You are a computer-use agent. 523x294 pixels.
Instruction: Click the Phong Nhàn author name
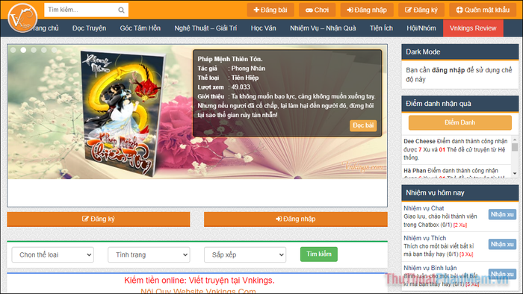(x=248, y=68)
